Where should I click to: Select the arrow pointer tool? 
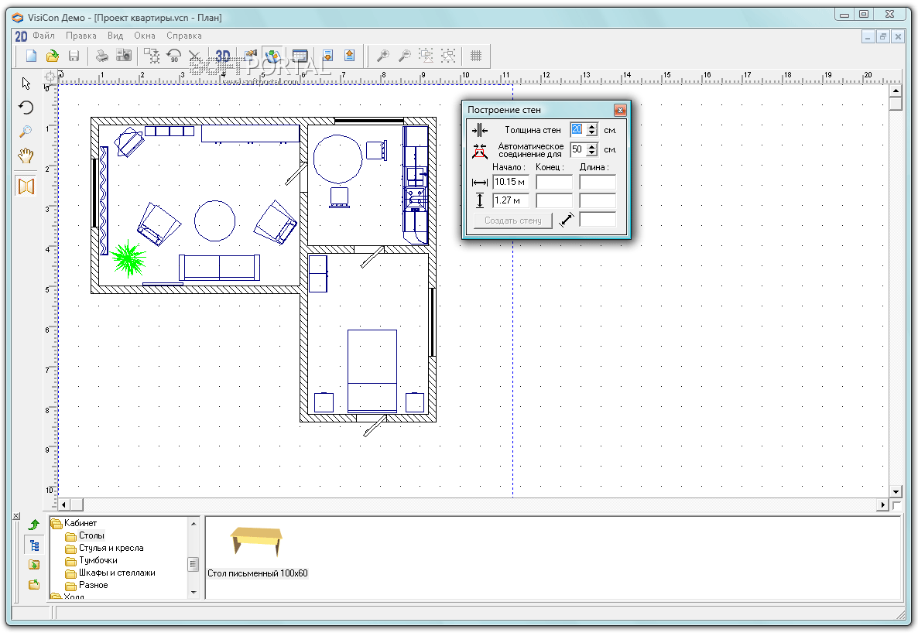[x=26, y=83]
